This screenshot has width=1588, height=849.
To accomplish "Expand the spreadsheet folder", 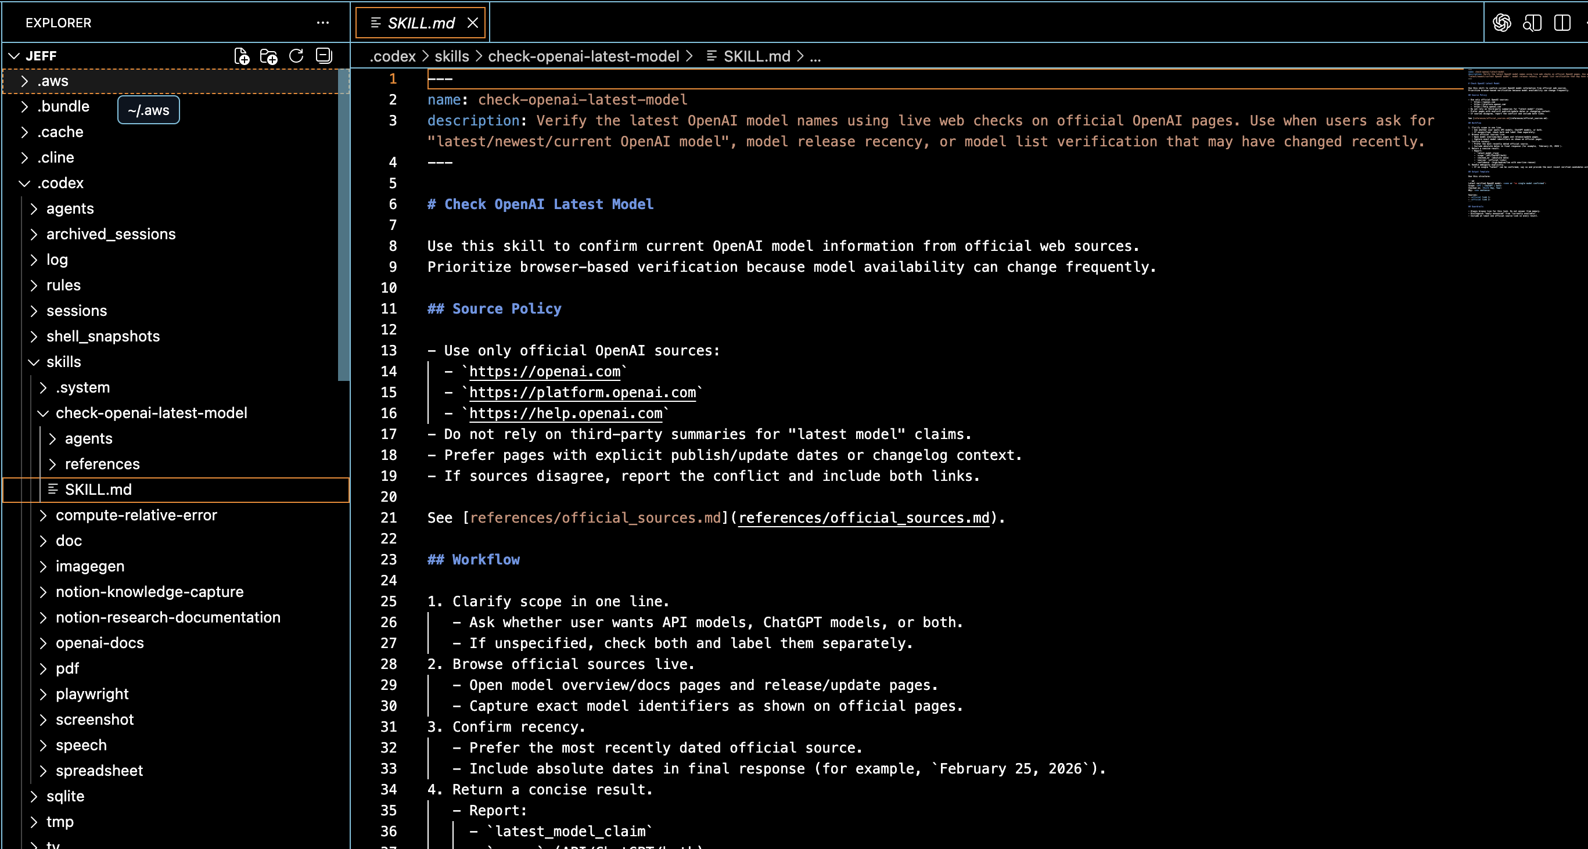I will click(177, 771).
